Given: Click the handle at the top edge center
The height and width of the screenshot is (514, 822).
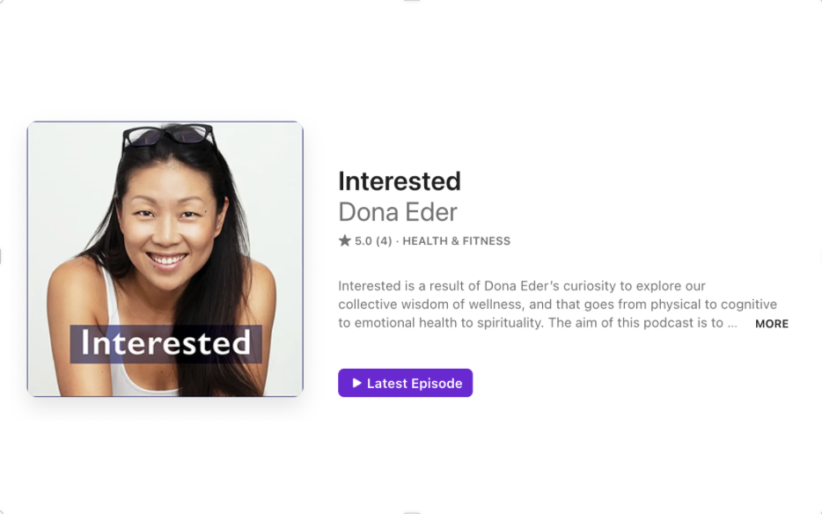Looking at the screenshot, I should 412,1.
